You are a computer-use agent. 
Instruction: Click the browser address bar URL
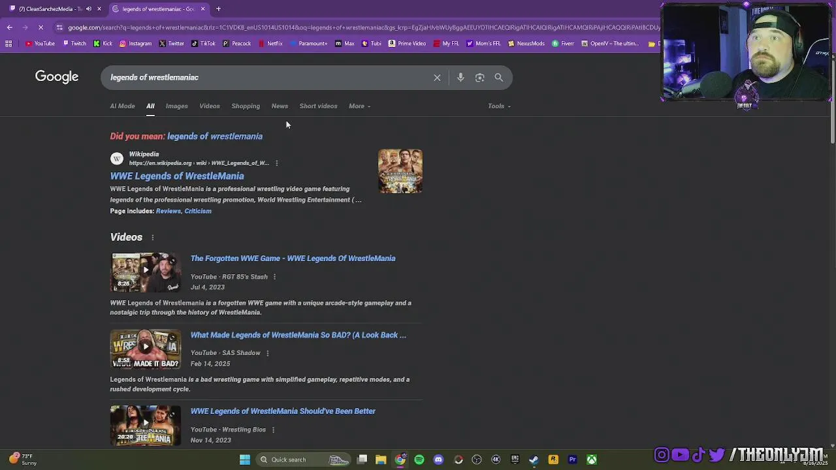coord(362,27)
